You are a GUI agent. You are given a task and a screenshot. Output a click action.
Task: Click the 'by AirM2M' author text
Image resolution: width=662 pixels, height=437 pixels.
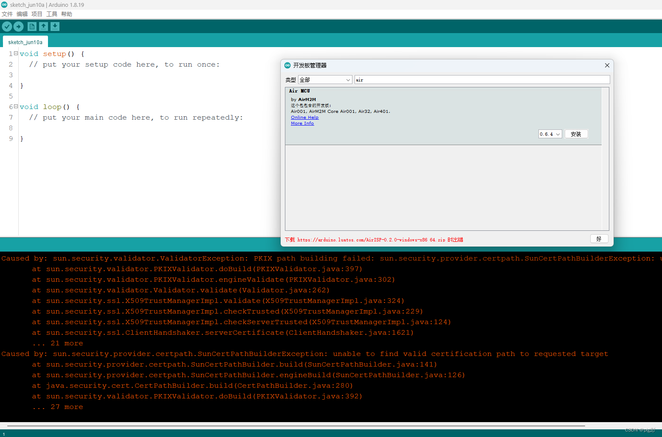click(303, 100)
